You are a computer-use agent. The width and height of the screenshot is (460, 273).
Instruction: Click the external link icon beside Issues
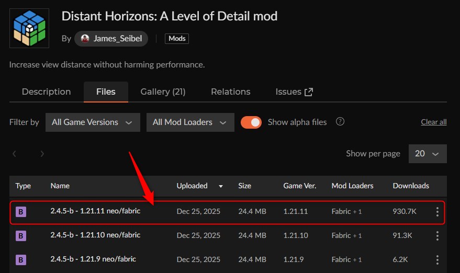(309, 92)
